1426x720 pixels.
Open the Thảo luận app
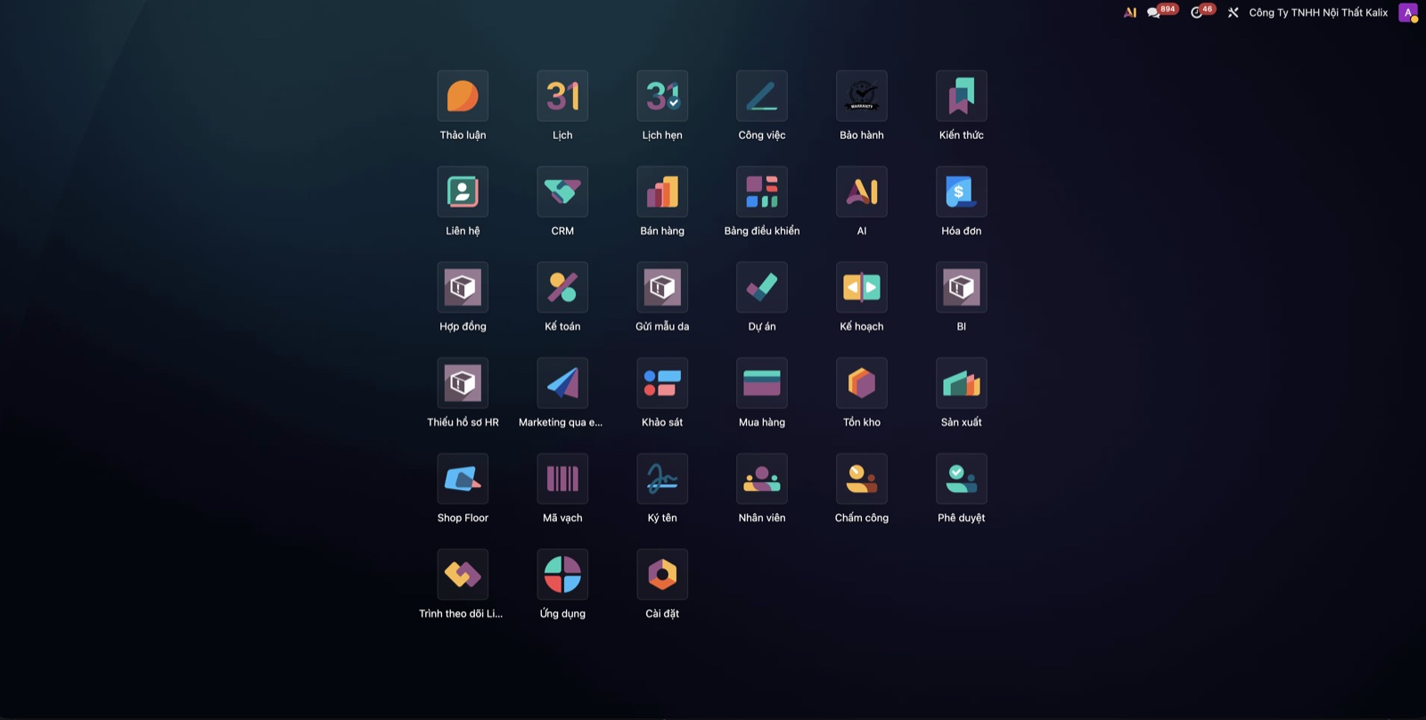(x=463, y=96)
